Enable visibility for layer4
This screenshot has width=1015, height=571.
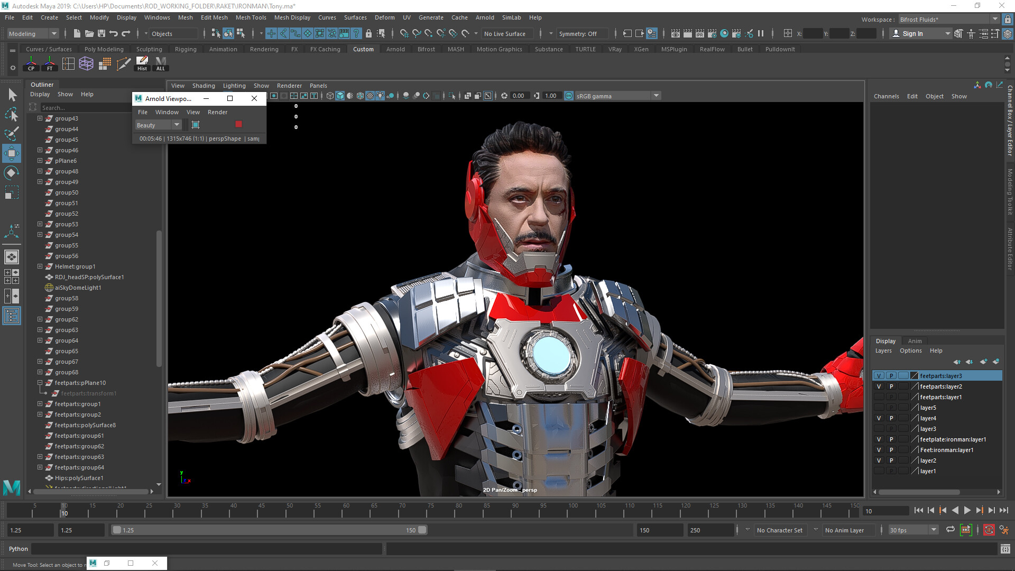pos(879,418)
